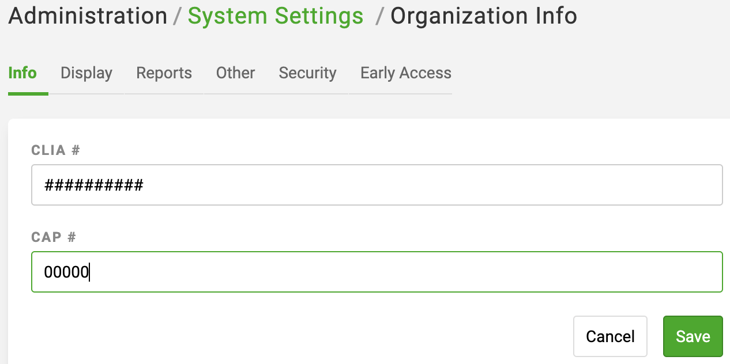Viewport: 730px width, 364px height.
Task: Click the CAP # field label
Action: pos(54,237)
